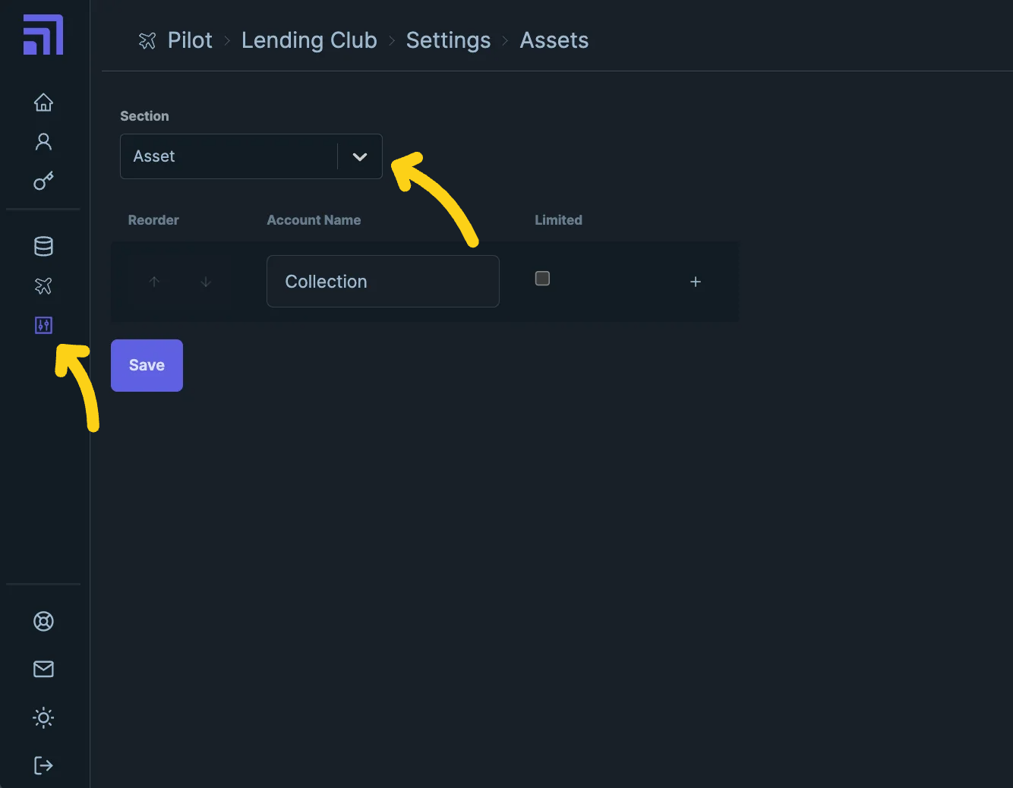The height and width of the screenshot is (788, 1013).
Task: Open the Home sidebar icon
Action: pos(43,102)
